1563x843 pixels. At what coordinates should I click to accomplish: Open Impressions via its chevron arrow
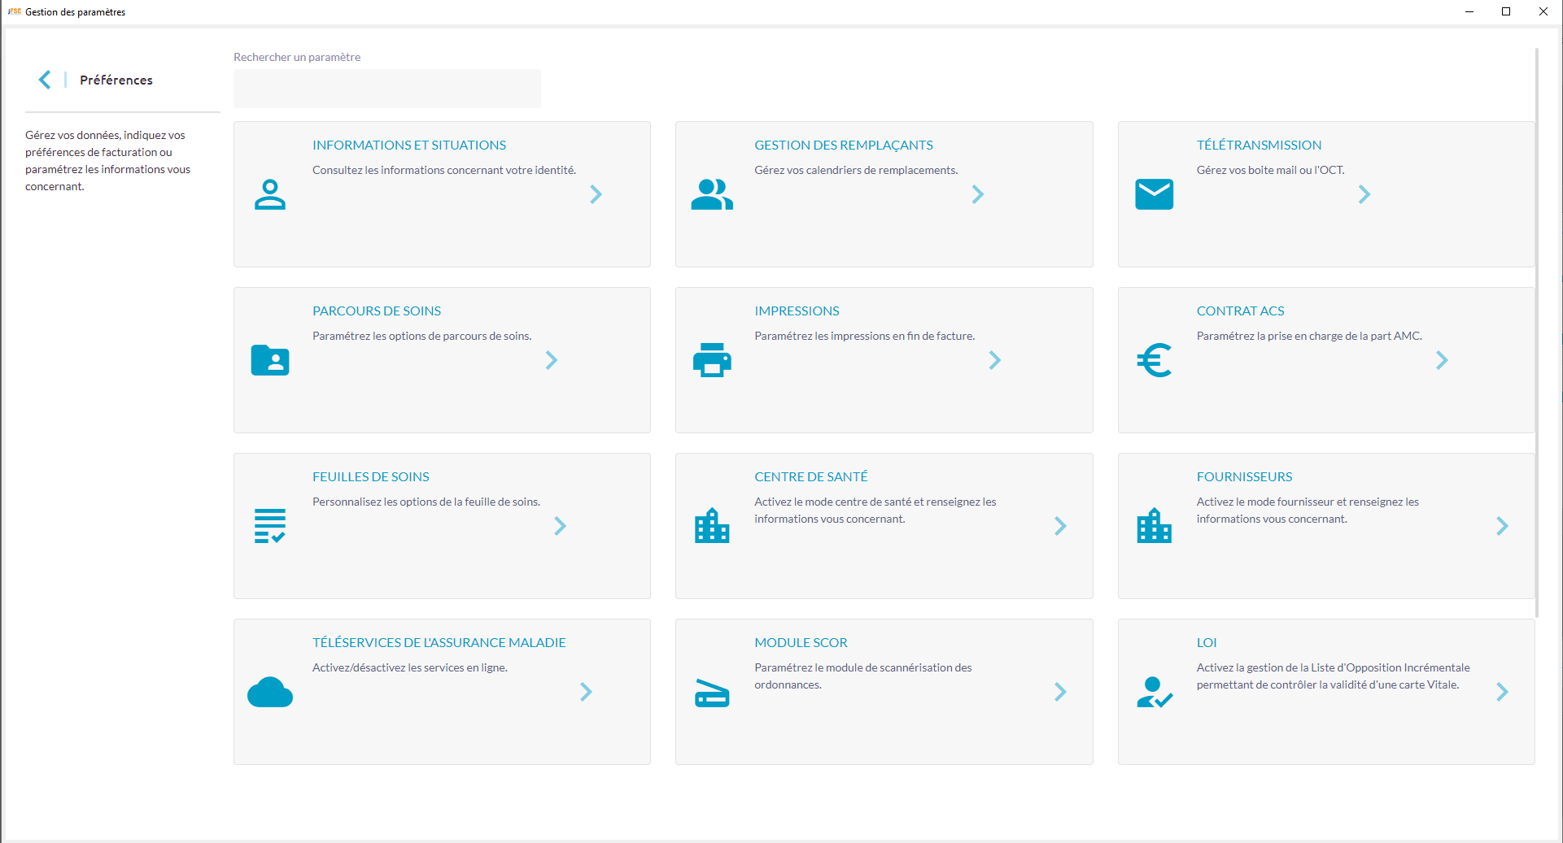tap(995, 360)
